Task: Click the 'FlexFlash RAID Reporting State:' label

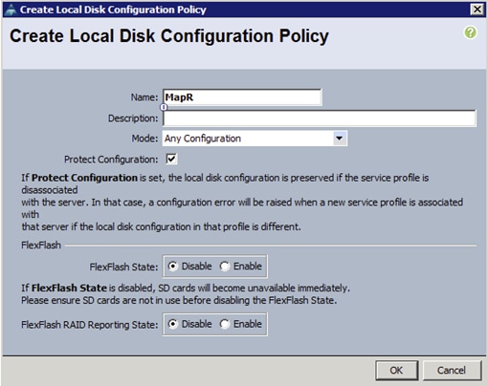Action: (90, 325)
